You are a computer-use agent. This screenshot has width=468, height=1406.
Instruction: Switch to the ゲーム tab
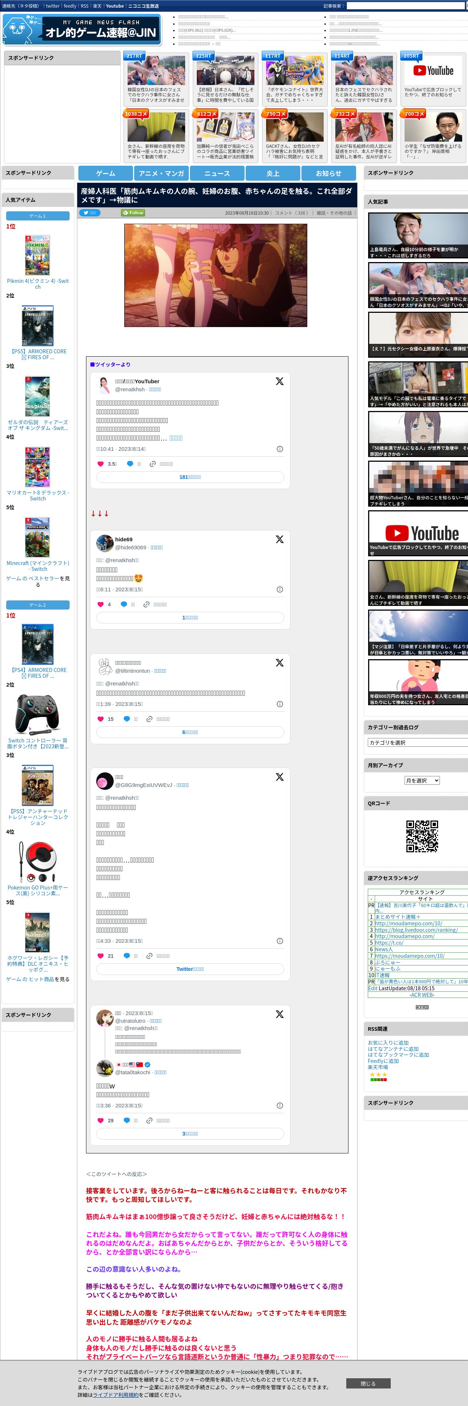106,173
